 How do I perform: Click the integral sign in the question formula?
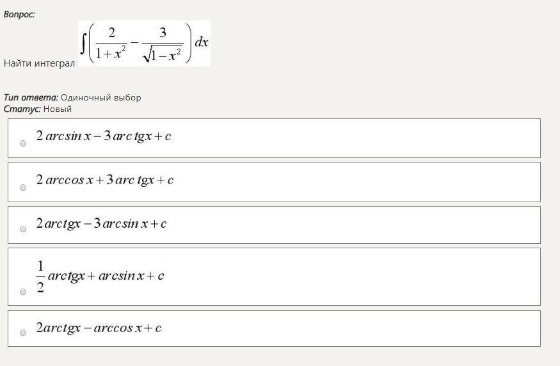point(83,43)
